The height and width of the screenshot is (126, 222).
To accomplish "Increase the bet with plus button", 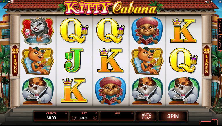I will [x=95, y=118].
